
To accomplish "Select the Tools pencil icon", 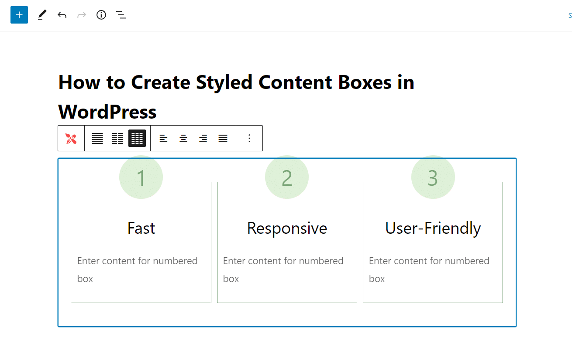I will coord(42,15).
